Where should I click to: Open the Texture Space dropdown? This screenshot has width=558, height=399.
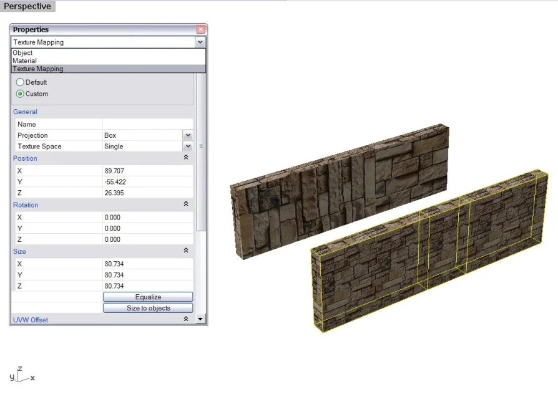pyautogui.click(x=188, y=147)
